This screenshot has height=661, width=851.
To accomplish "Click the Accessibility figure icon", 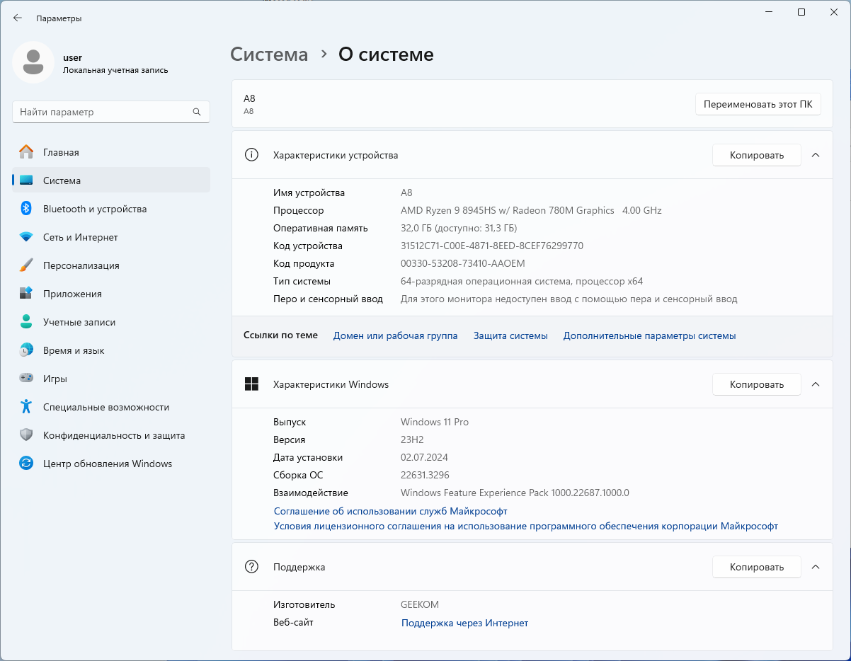I will point(26,407).
